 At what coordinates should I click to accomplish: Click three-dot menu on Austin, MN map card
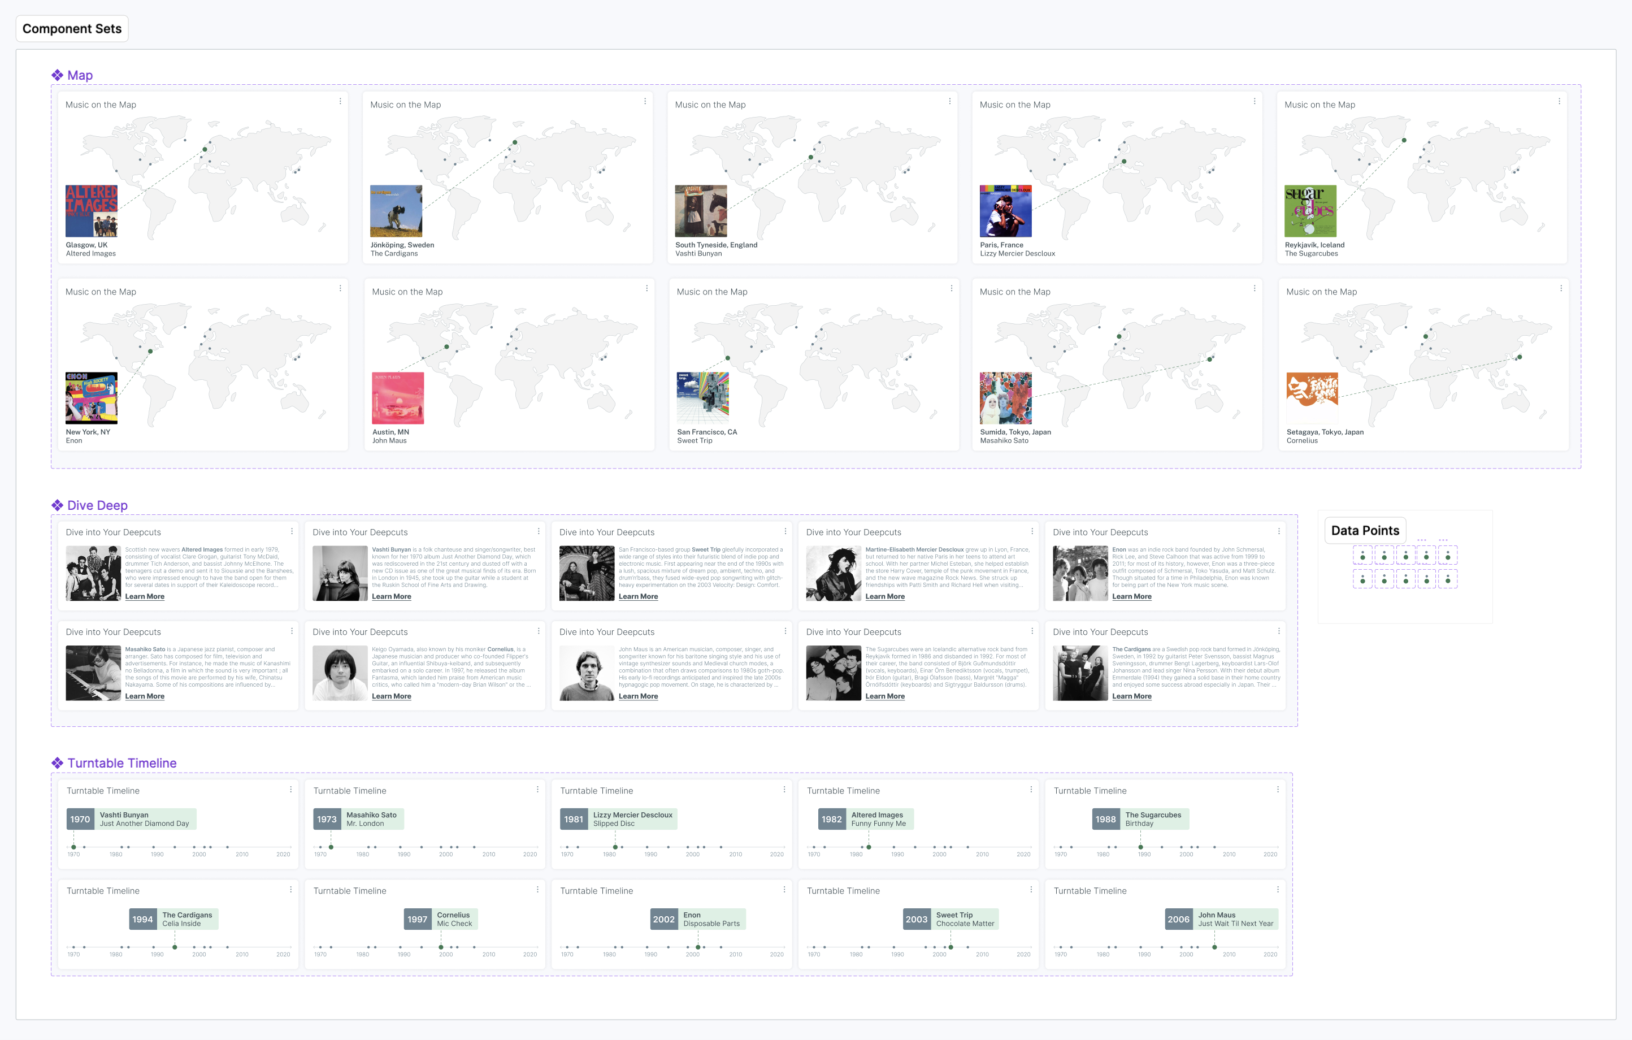646,289
